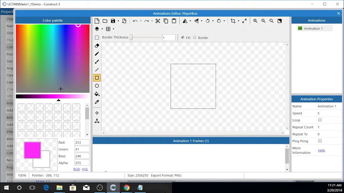Enable the Loop checkbox

(320, 120)
